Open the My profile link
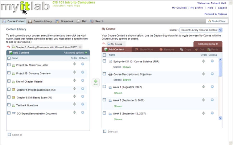The height and width of the screenshot is (145, 233). coord(197,8)
